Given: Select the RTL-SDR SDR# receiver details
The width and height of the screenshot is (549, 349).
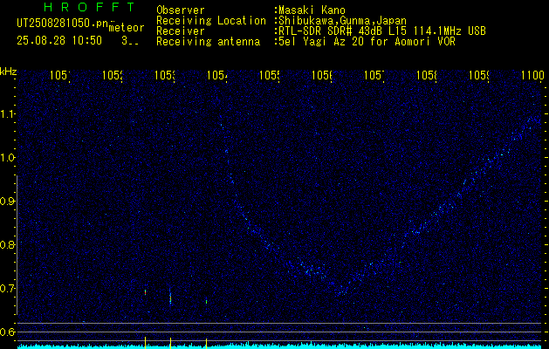Looking at the screenshot, I should pos(382,31).
